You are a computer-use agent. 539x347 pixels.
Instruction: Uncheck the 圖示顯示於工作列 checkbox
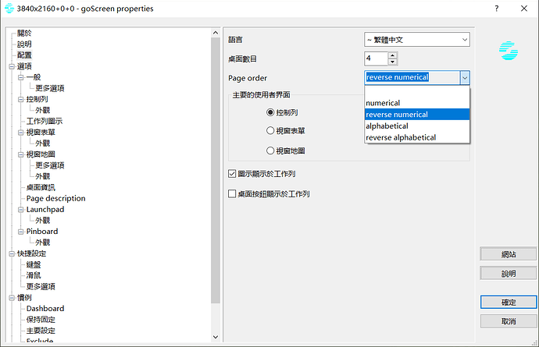pos(232,174)
